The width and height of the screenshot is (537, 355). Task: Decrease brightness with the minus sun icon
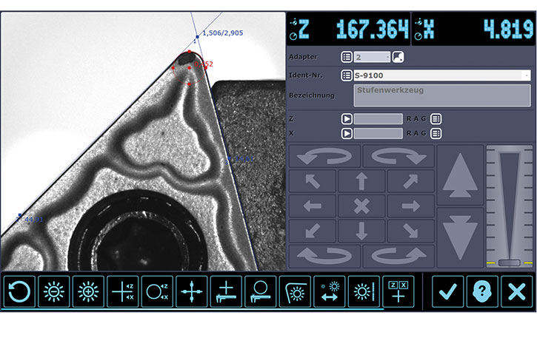[x=54, y=292]
